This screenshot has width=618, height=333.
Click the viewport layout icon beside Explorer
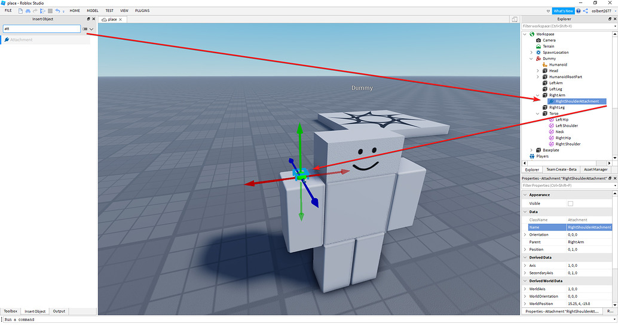click(x=515, y=19)
